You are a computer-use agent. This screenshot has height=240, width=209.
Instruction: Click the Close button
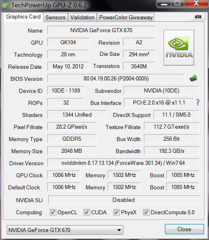184,229
